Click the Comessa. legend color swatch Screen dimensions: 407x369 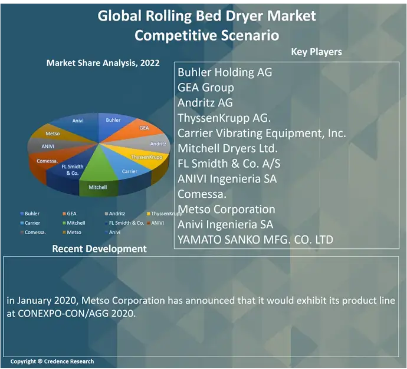pos(21,232)
